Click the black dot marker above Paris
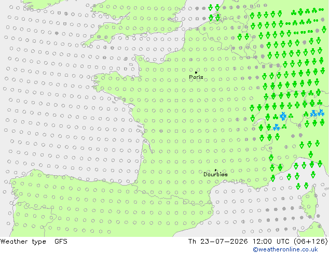The width and height of the screenshot is (329, 254). 196,73
